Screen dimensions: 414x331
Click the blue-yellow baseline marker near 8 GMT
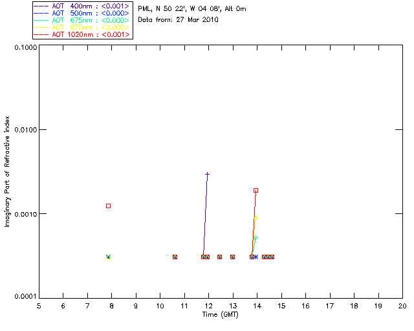108,257
